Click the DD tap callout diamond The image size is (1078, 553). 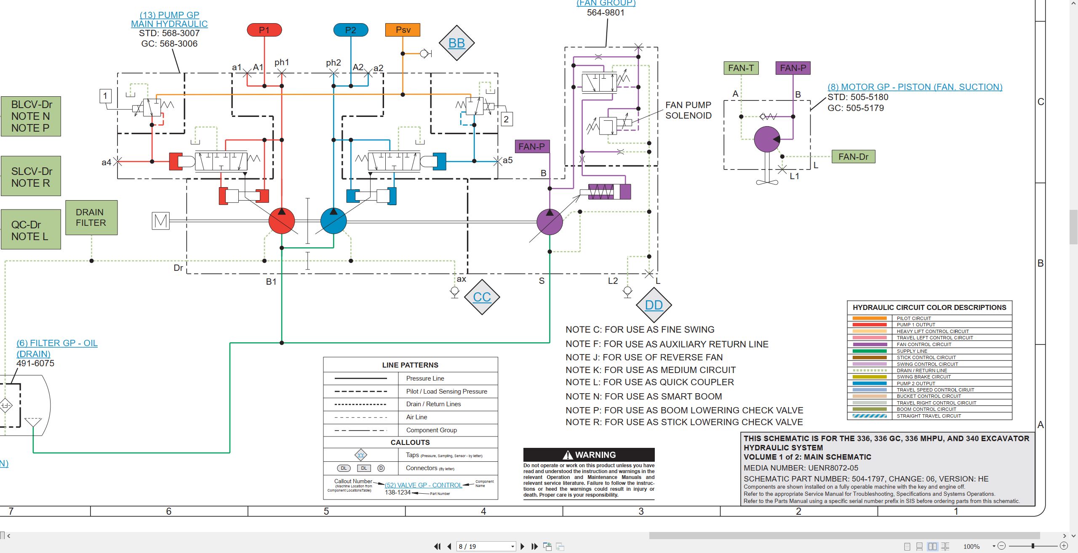654,305
